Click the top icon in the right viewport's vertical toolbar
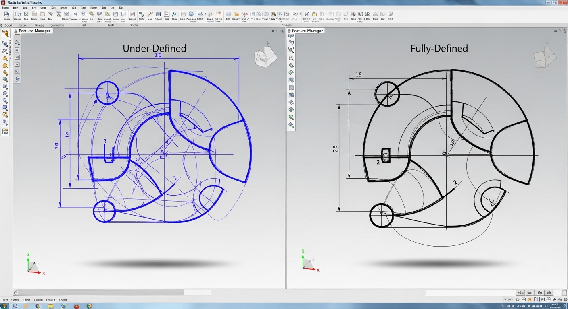 point(291,36)
